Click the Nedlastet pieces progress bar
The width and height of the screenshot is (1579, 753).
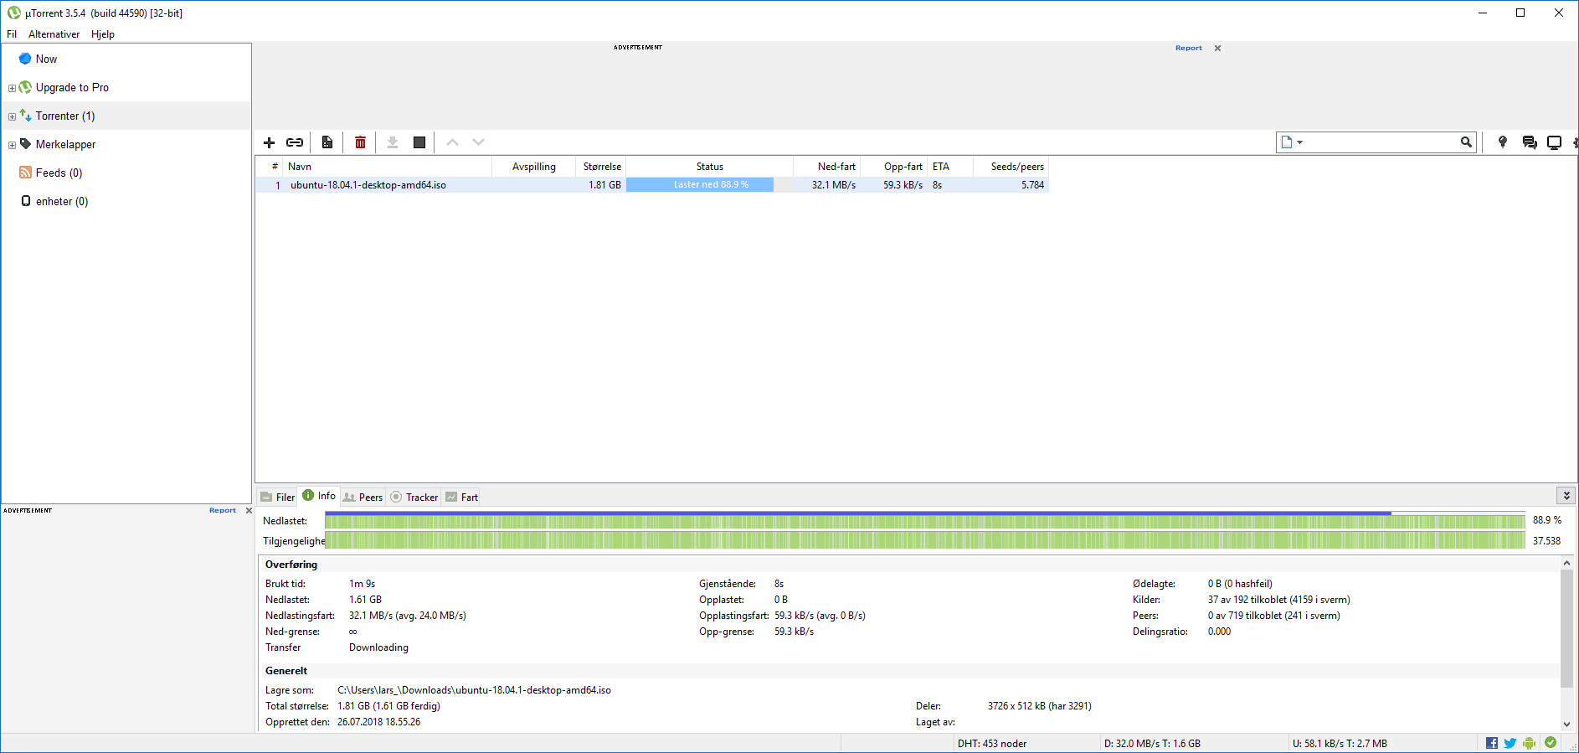924,520
